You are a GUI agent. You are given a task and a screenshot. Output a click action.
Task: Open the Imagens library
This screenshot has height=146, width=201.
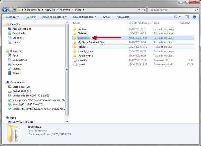pos(17,64)
